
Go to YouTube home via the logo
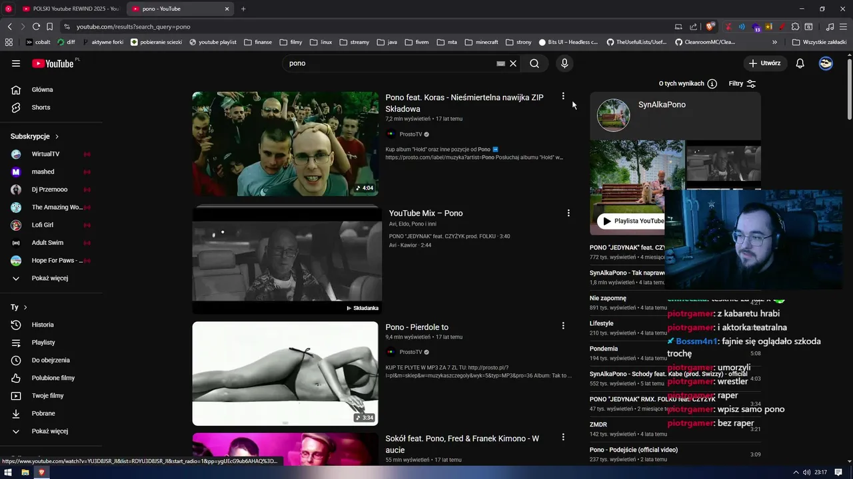53,63
